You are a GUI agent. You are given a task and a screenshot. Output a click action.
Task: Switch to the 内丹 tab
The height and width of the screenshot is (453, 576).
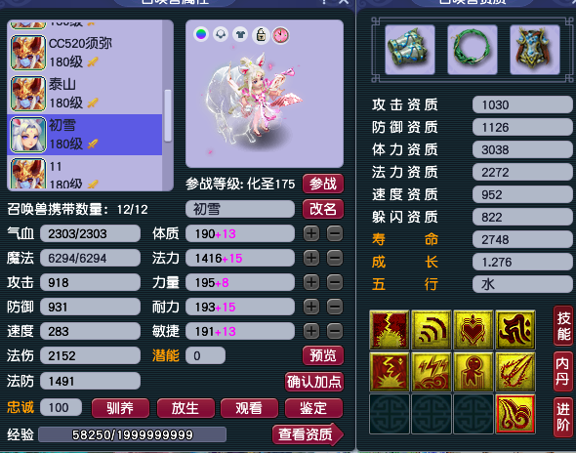[562, 371]
